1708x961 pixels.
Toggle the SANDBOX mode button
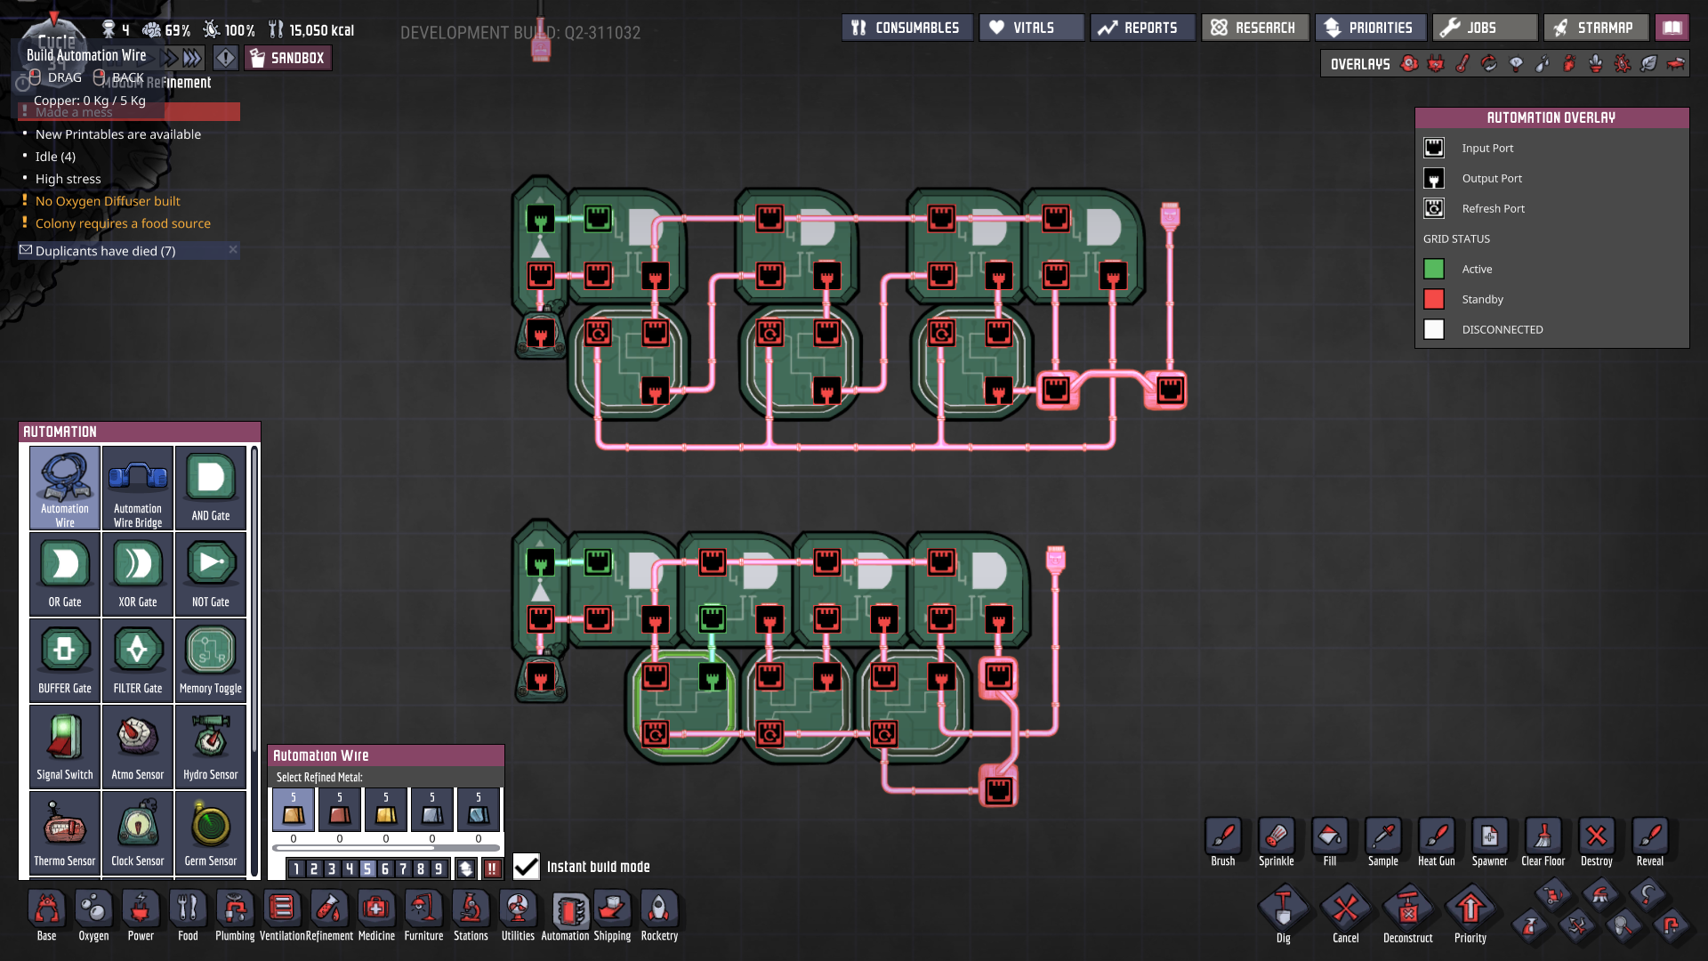[287, 59]
